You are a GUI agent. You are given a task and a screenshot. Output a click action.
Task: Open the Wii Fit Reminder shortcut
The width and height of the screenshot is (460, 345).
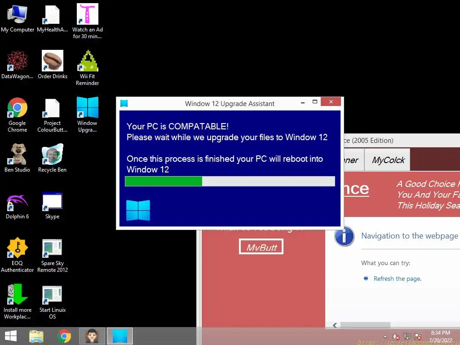88,68
